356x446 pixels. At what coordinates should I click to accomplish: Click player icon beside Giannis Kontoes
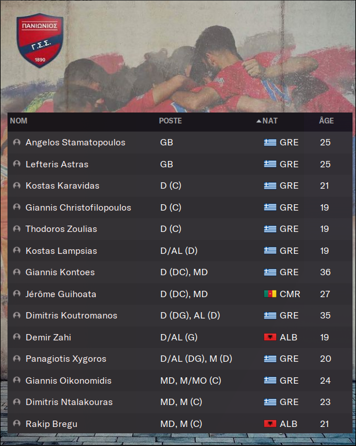click(17, 272)
